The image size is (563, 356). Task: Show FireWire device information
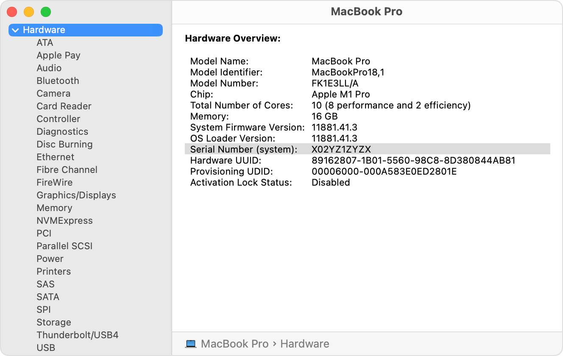point(55,183)
